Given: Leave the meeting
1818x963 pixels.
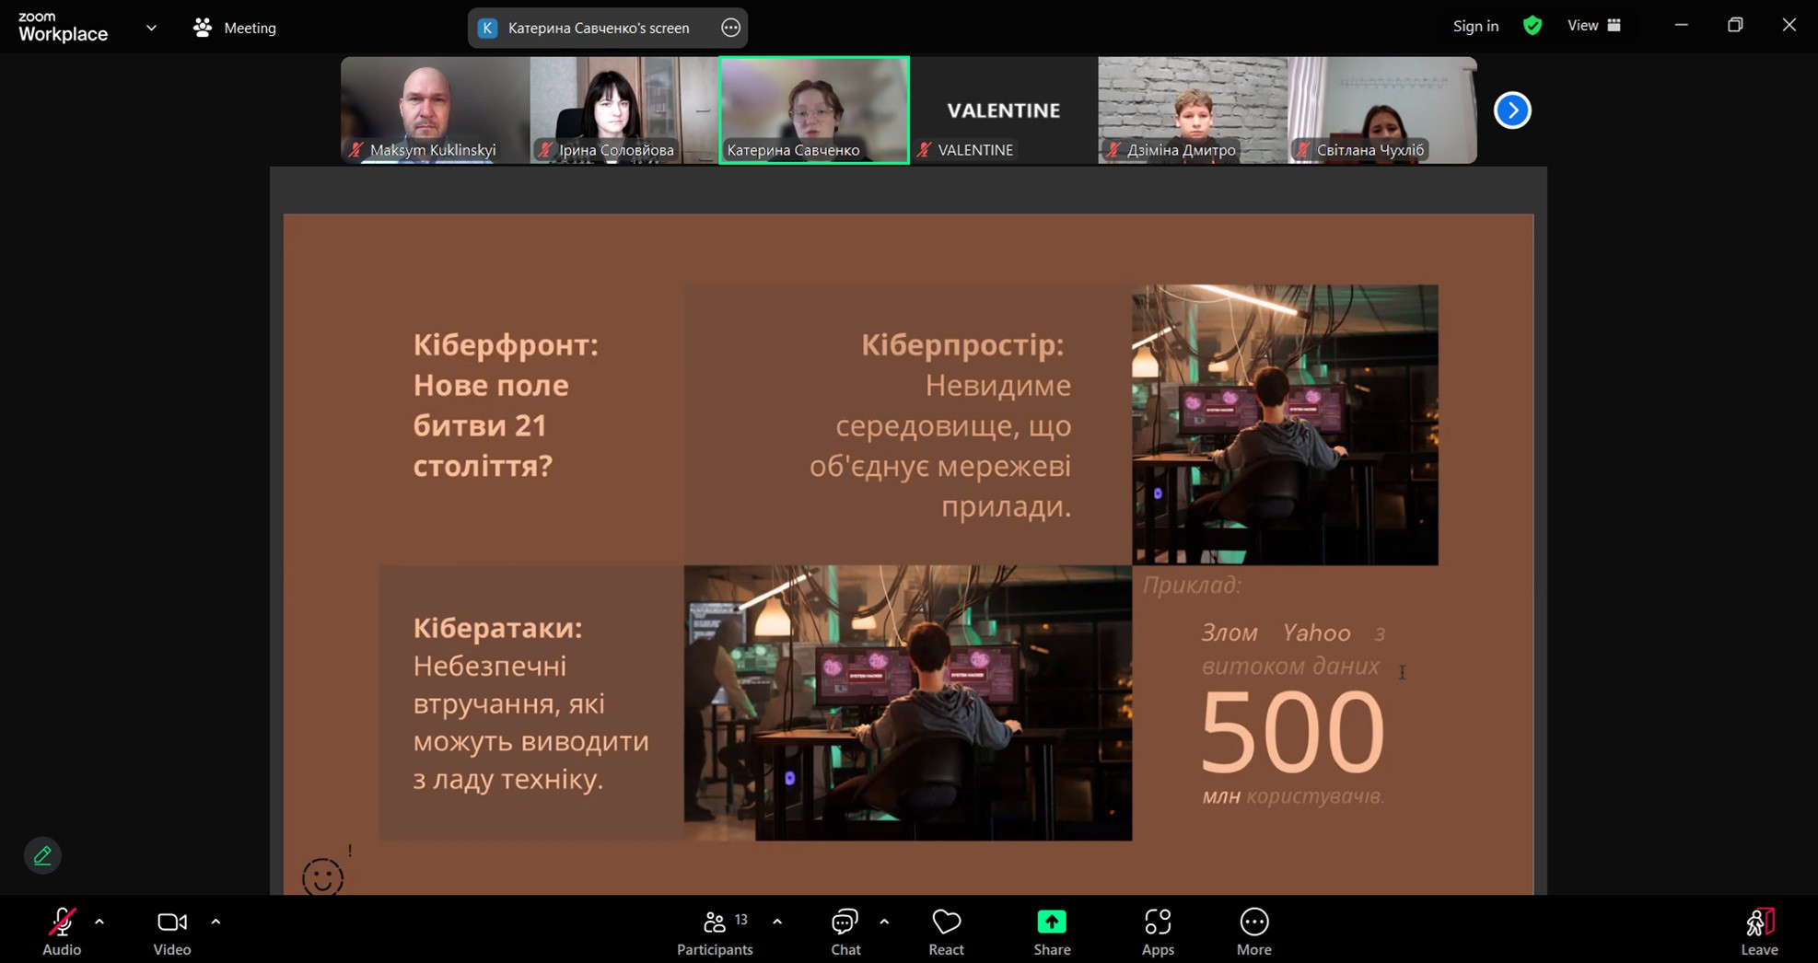Looking at the screenshot, I should coord(1759,932).
